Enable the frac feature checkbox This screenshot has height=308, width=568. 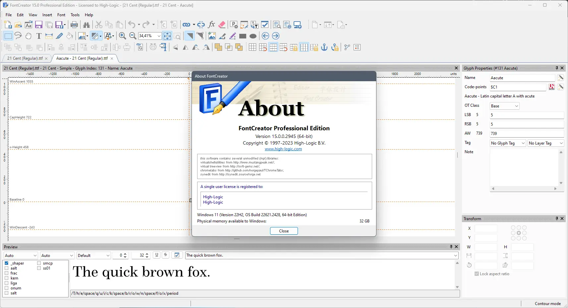click(x=6, y=273)
